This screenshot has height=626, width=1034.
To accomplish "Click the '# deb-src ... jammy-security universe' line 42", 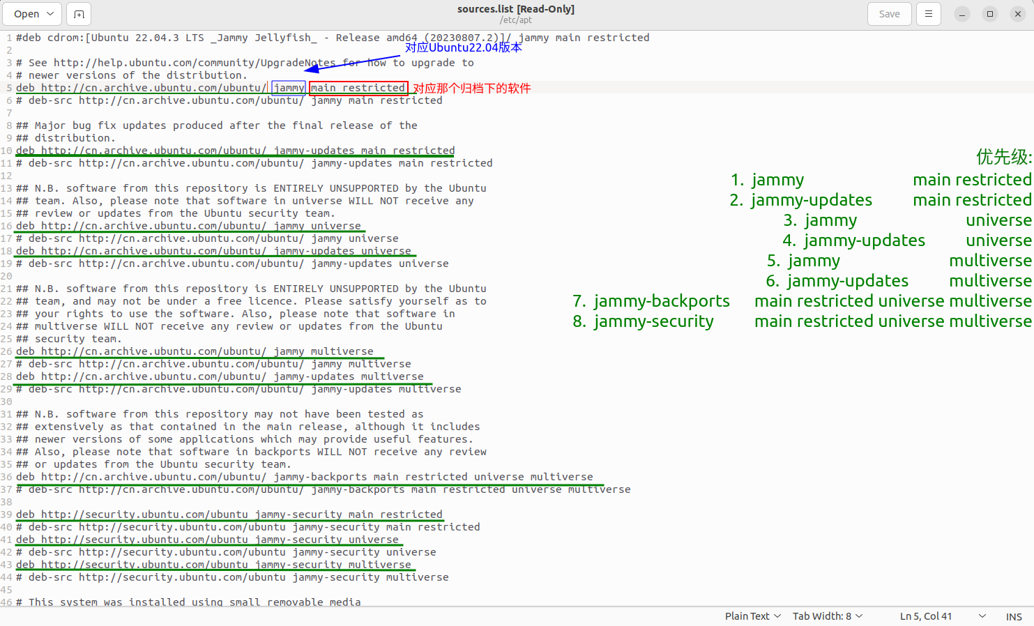I will (226, 552).
